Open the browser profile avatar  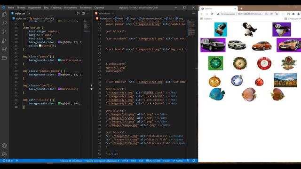(299, 14)
